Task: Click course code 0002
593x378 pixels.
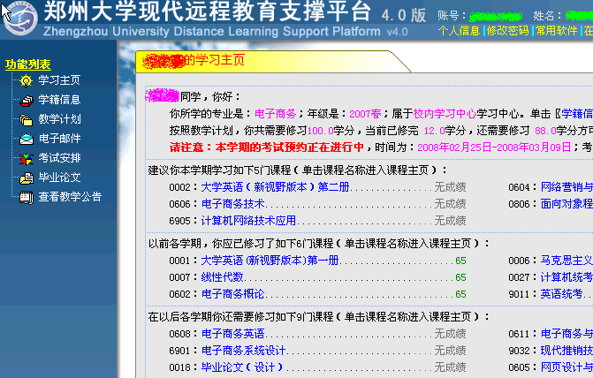Action: (180, 187)
